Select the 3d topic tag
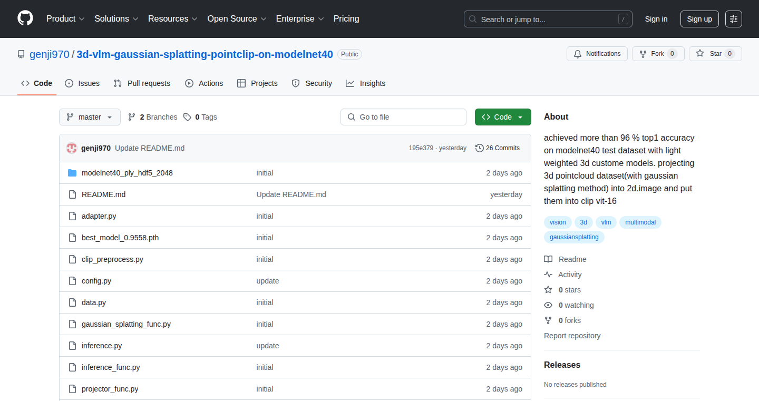The image size is (759, 401). 583,222
